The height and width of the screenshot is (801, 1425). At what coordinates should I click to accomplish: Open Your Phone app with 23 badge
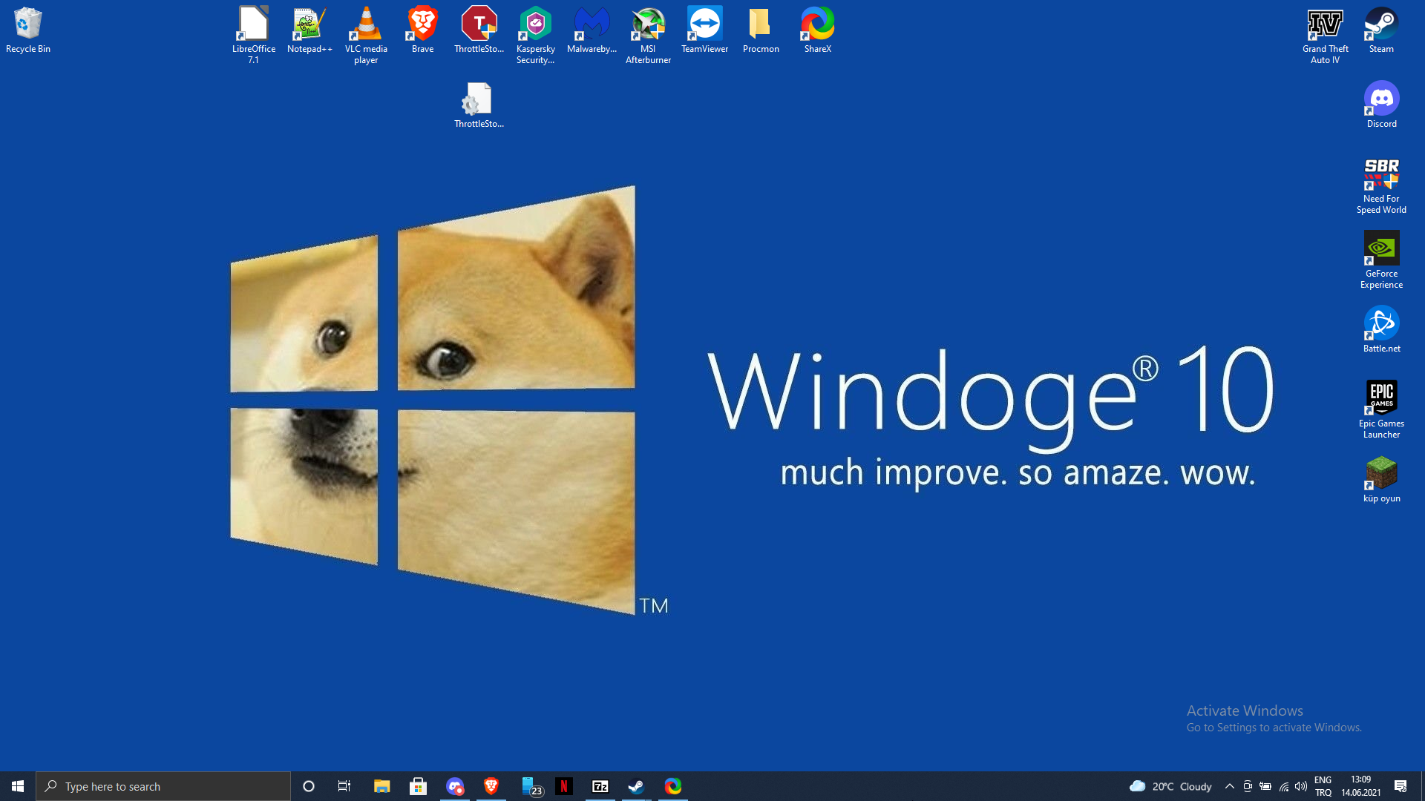(531, 786)
